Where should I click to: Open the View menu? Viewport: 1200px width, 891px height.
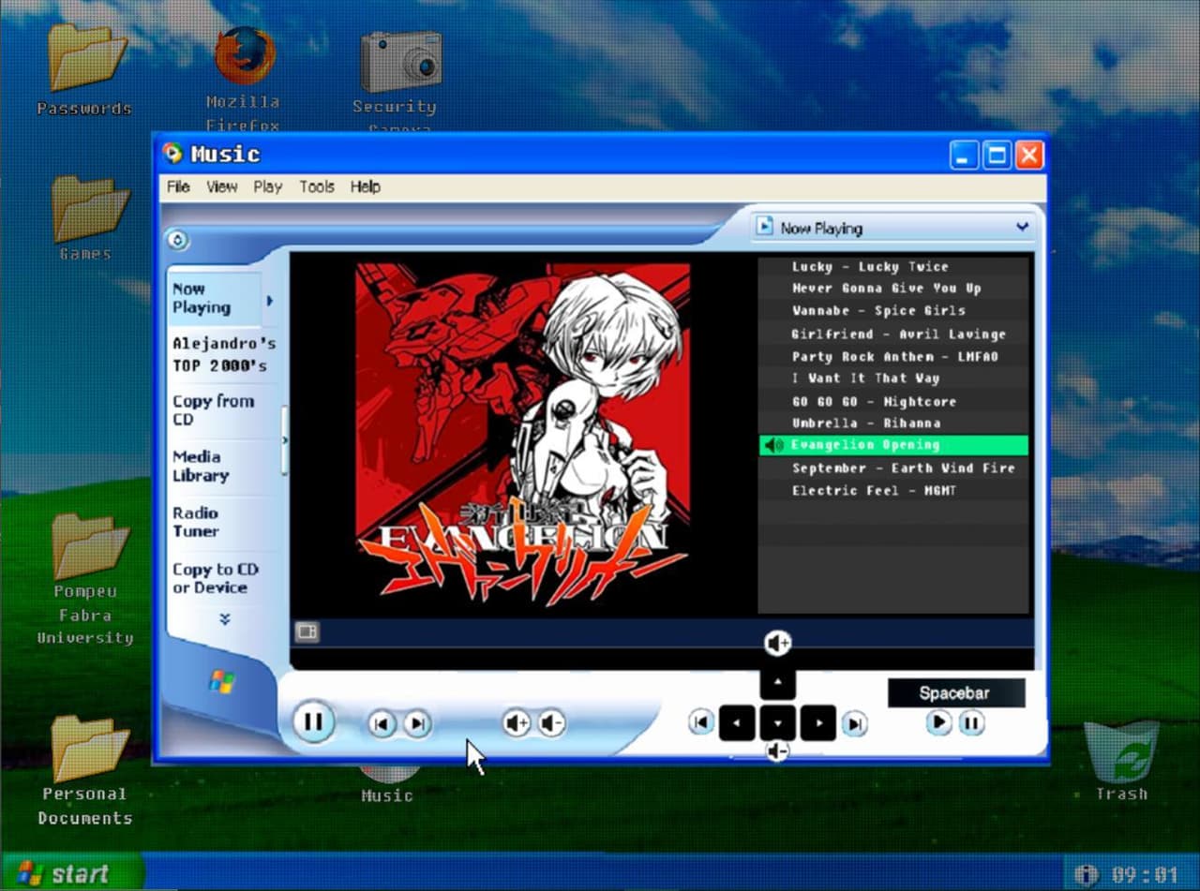222,186
